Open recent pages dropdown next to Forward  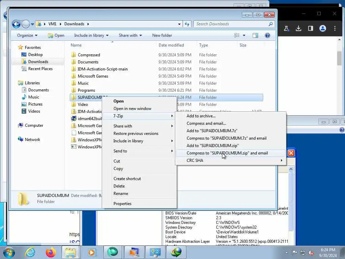(x=32, y=24)
